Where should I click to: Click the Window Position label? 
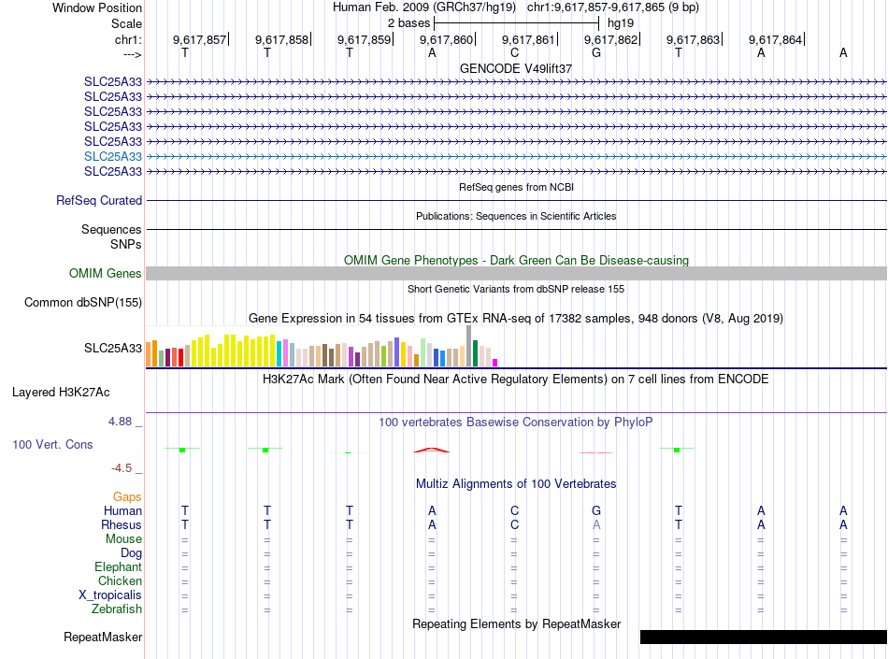pos(97,7)
